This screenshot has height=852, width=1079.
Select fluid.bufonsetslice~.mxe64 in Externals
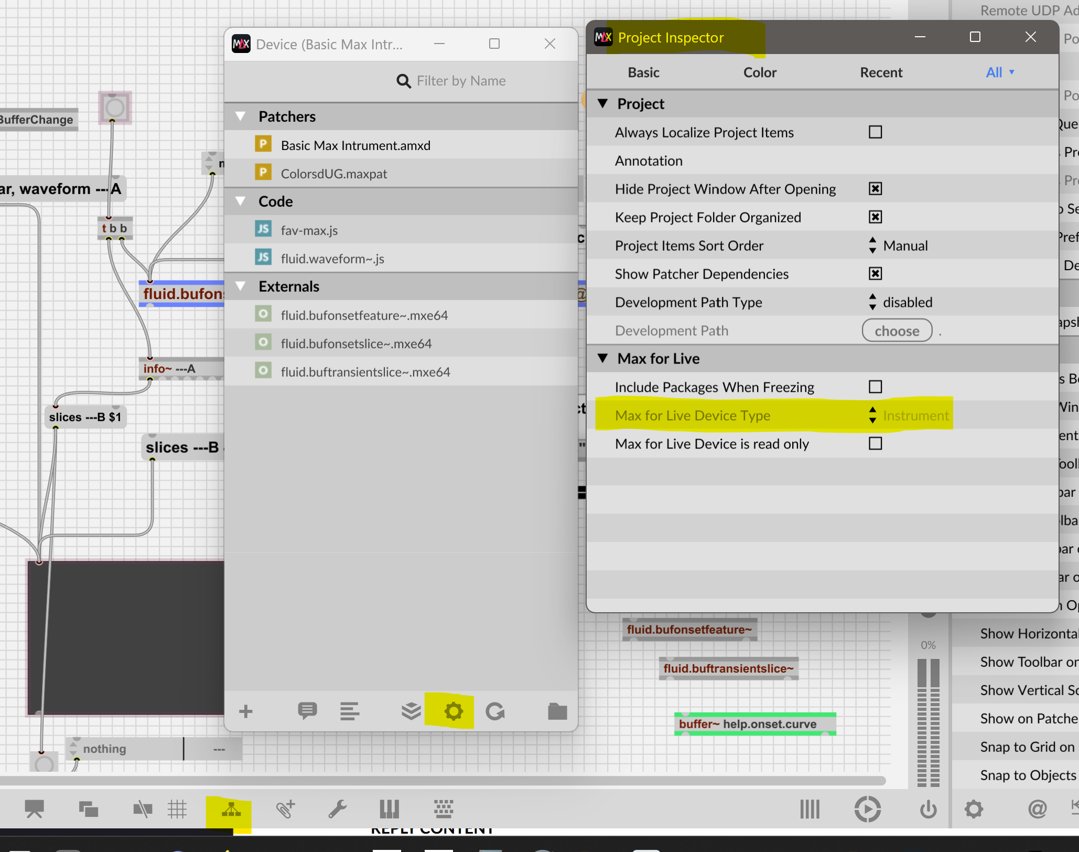point(401,344)
